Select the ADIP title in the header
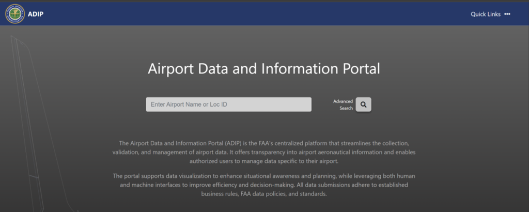This screenshot has height=212, width=529. point(36,14)
